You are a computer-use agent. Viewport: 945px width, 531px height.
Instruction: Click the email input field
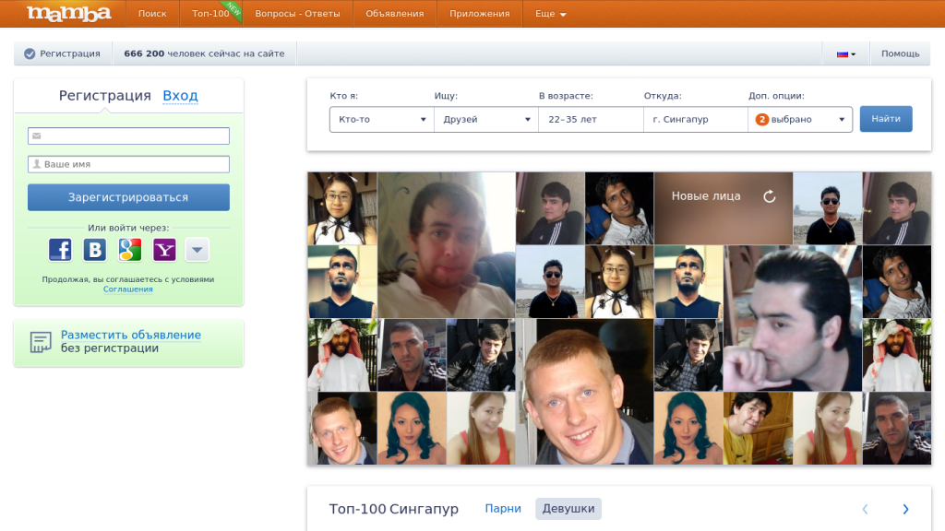tap(128, 136)
